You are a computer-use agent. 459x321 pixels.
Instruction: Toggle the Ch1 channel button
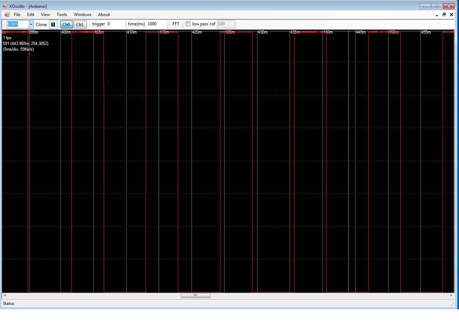click(80, 24)
